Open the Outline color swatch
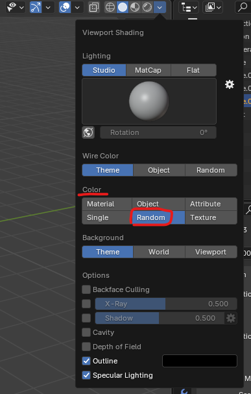251x394 pixels. 200,361
